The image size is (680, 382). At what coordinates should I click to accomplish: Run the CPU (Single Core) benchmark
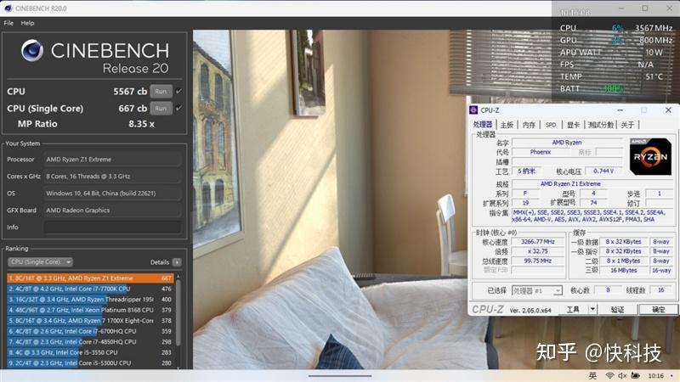point(161,109)
